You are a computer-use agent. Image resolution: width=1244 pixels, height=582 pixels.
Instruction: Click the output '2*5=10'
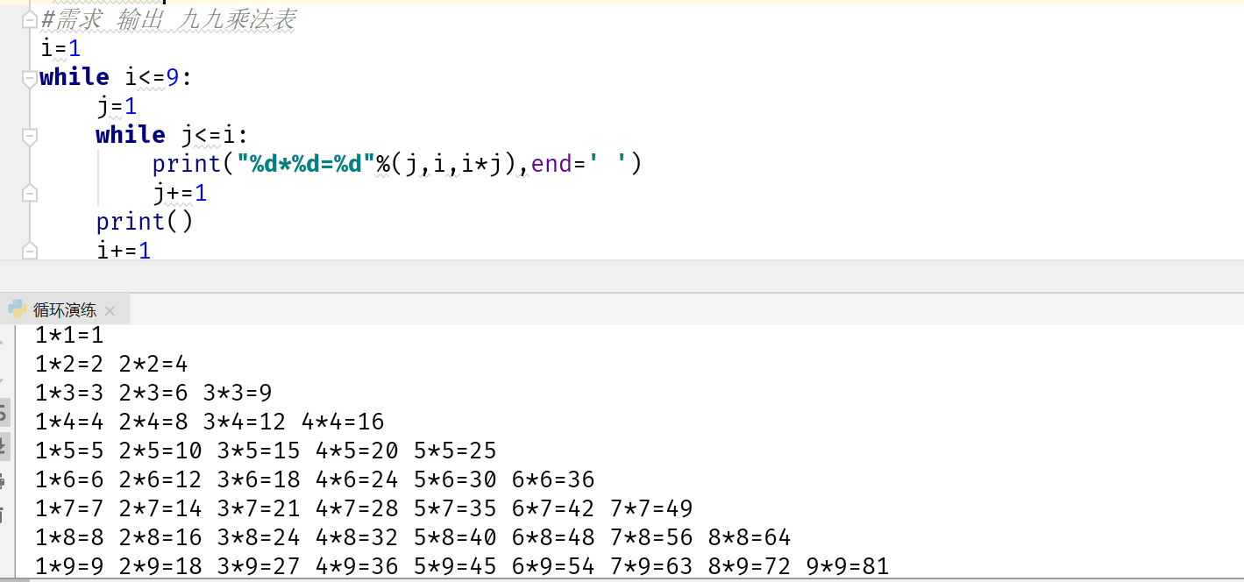tap(160, 451)
